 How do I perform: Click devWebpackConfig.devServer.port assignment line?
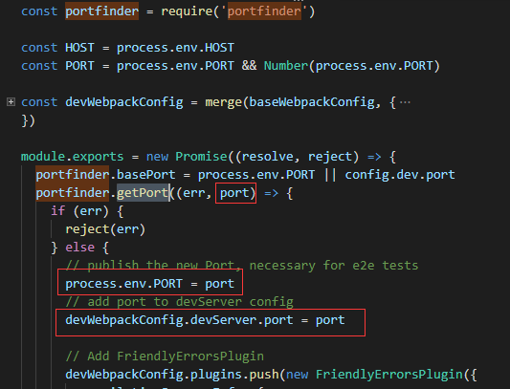pos(205,320)
